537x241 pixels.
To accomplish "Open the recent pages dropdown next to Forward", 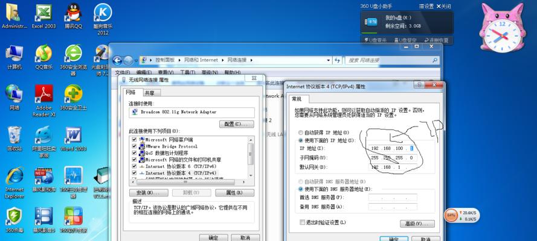I will tap(136, 61).
